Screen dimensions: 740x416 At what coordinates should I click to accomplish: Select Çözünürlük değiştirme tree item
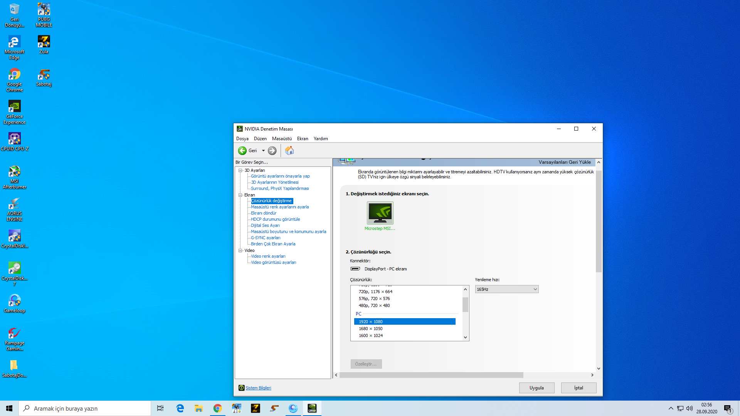272,201
